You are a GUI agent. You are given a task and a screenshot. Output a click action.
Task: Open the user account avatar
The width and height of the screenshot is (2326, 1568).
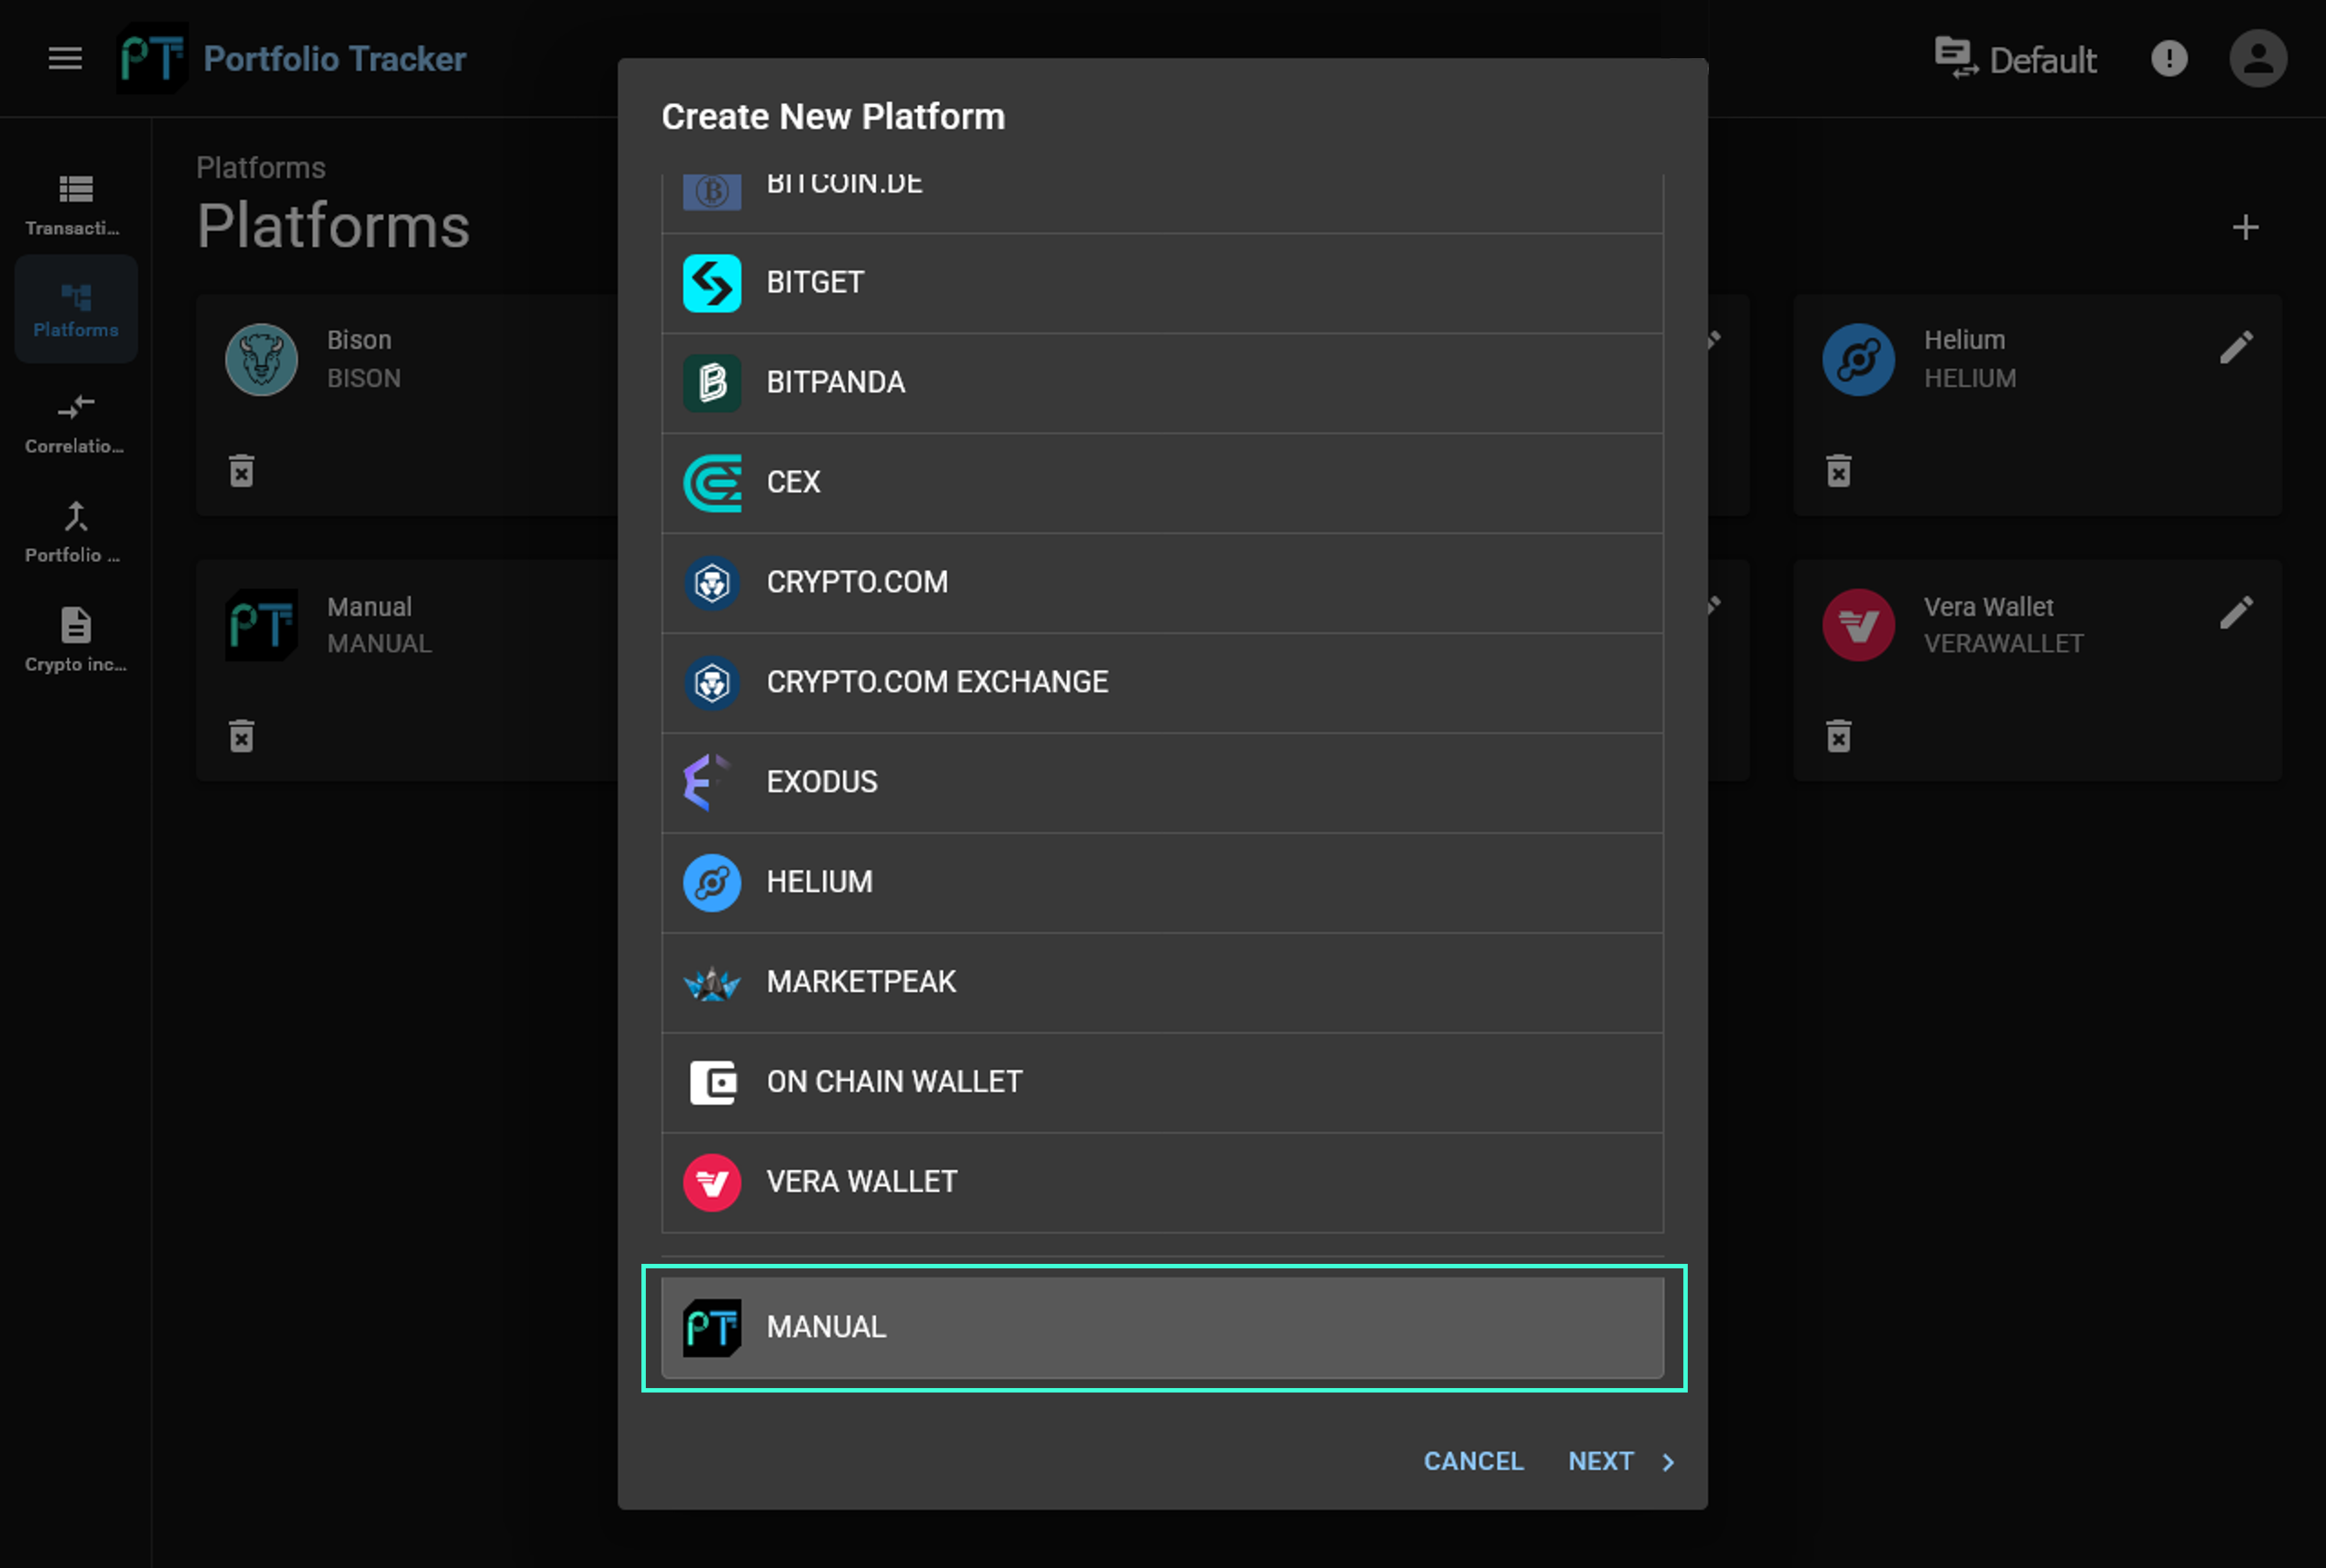[2258, 58]
